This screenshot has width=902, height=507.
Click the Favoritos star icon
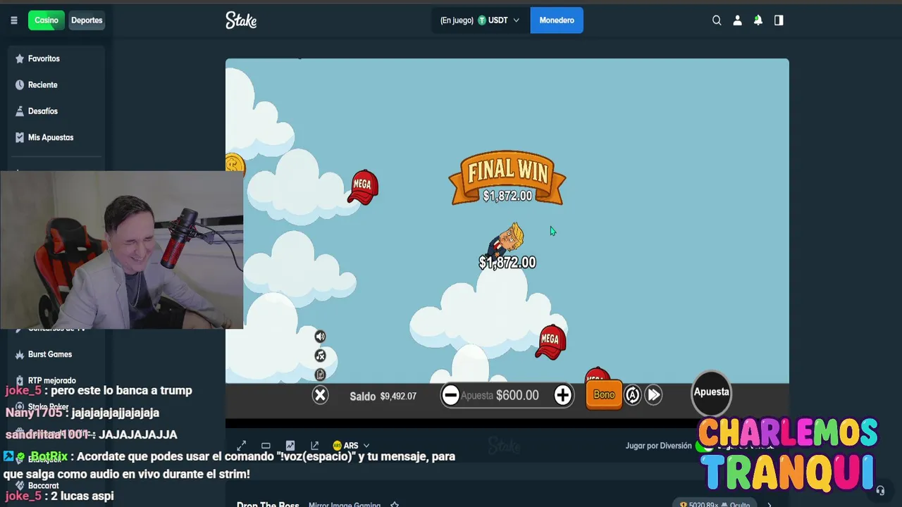click(20, 58)
